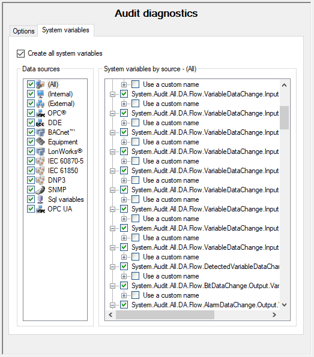The height and width of the screenshot is (357, 314).
Task: Uncheck Create all system variables
Action: [20, 53]
